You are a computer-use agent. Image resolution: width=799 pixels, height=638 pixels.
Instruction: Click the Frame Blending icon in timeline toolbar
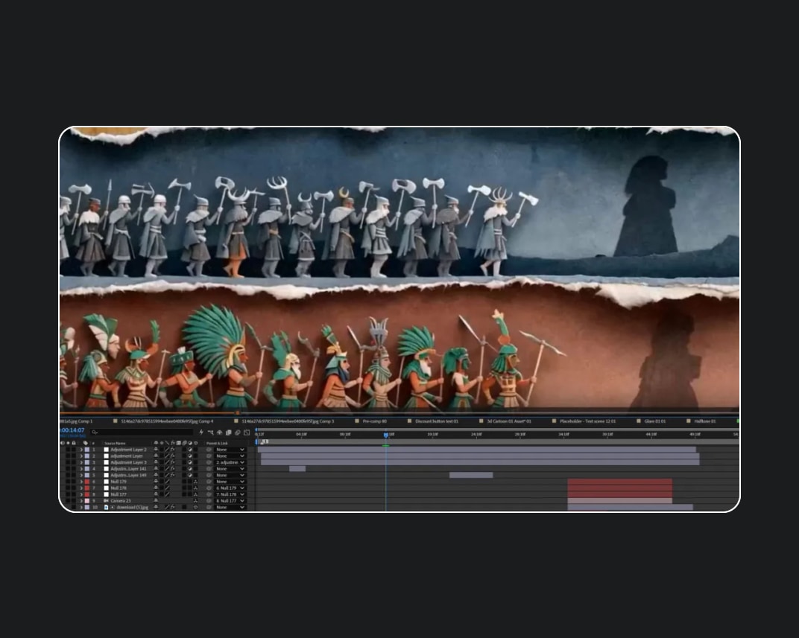229,433
